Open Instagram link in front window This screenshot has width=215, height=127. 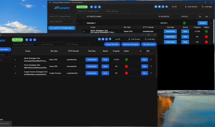pyautogui.click(x=107, y=39)
